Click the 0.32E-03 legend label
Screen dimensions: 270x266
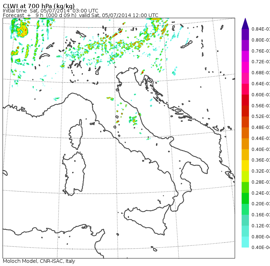click(261, 171)
